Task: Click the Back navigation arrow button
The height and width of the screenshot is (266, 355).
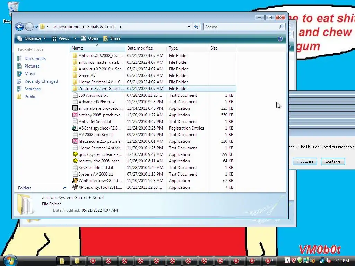Action: tap(19, 27)
